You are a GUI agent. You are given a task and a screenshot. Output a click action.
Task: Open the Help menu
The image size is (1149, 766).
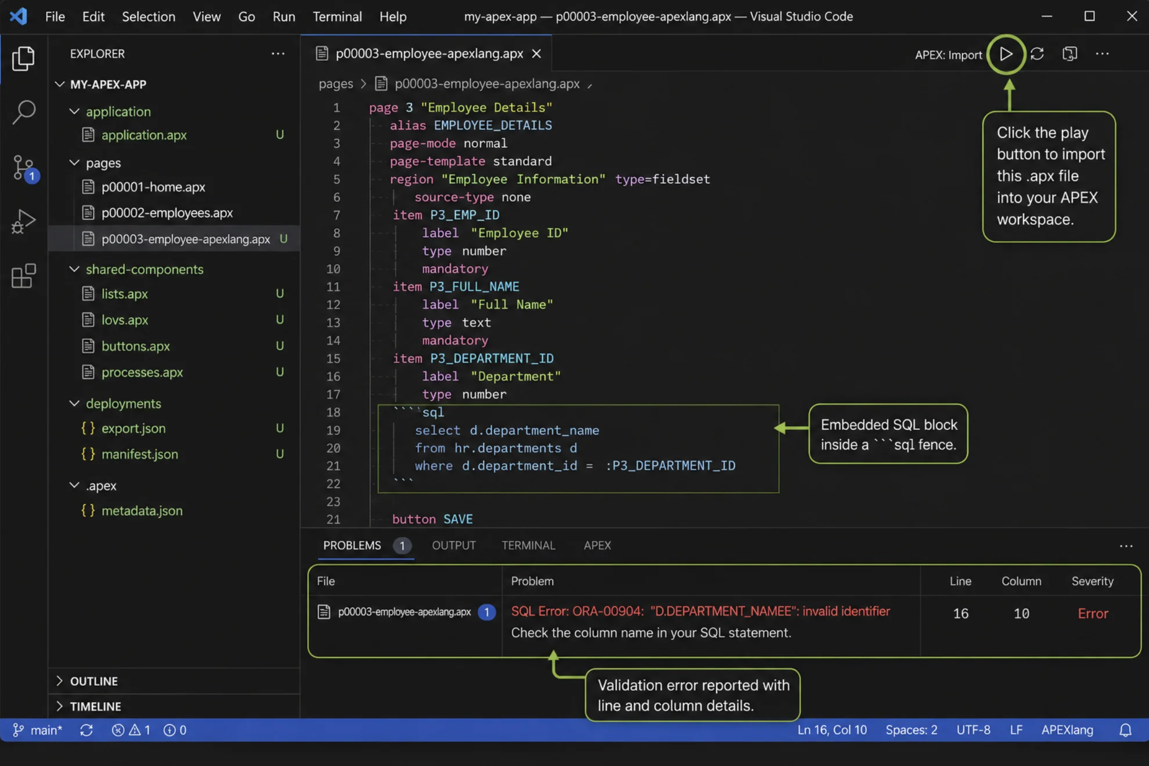coord(393,16)
